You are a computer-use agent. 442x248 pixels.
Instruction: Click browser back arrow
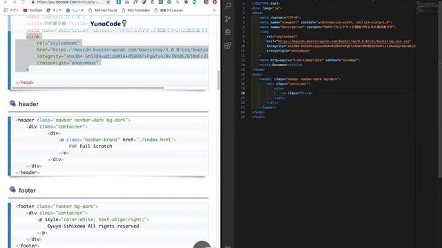pyautogui.click(x=6, y=2)
